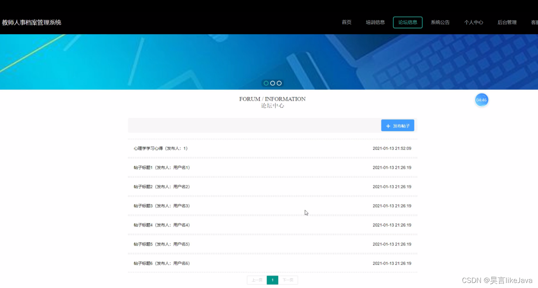Click the timestamp in 帖子标题6 row
Viewport: 538px width, 288px height.
(392, 263)
